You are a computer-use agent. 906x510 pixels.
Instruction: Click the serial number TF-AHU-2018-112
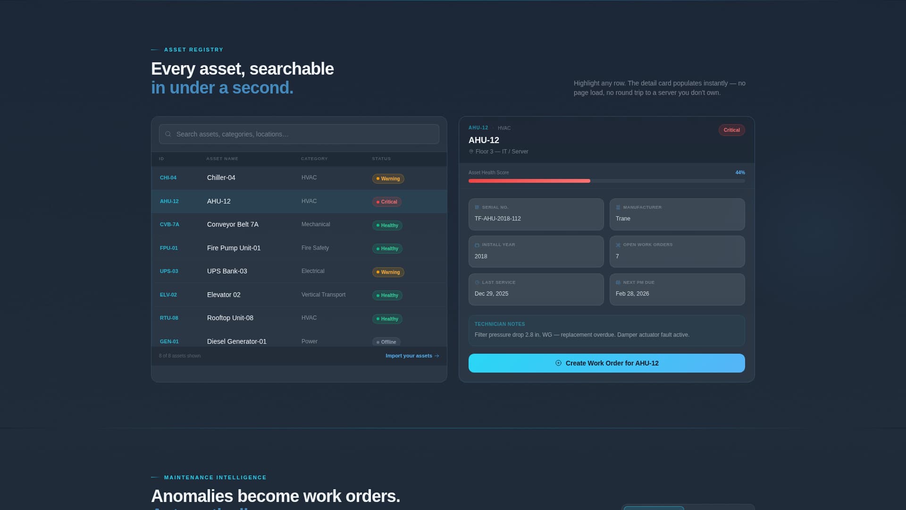coord(498,219)
